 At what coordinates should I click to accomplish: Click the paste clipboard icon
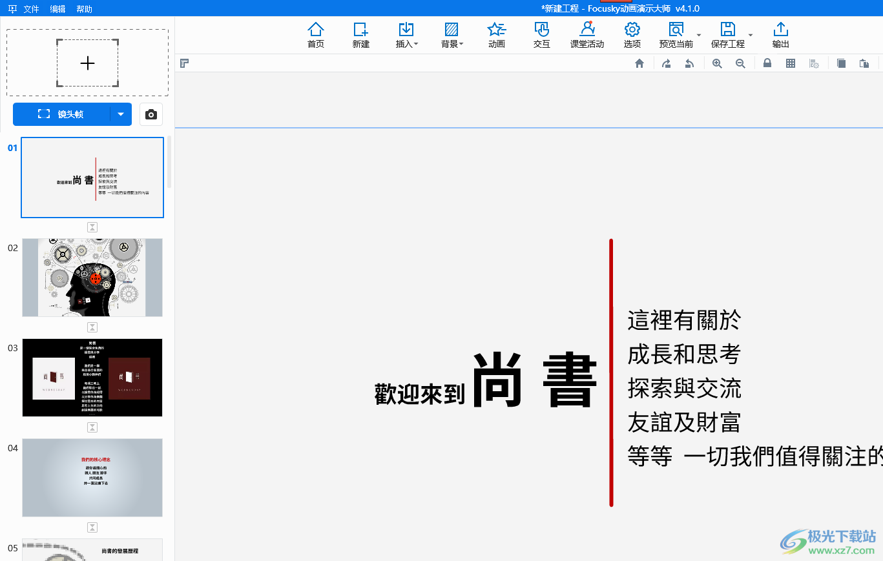[864, 63]
